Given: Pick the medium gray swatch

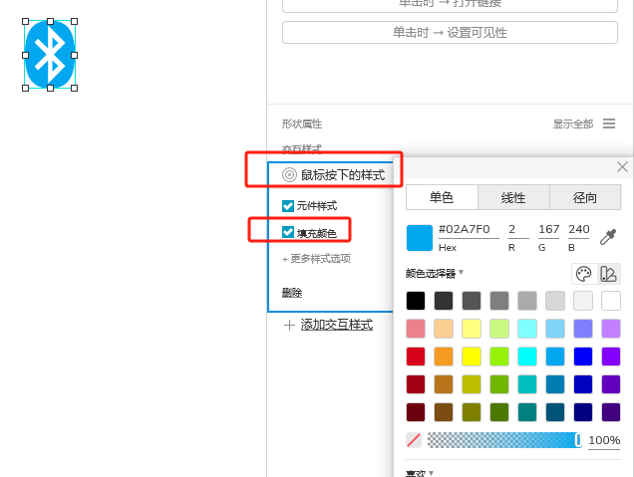Looking at the screenshot, I should coord(499,301).
